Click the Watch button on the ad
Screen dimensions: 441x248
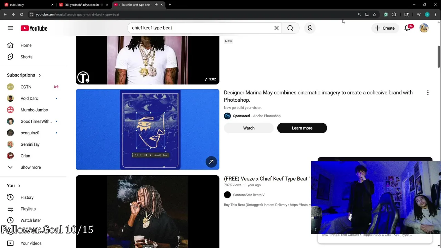pyautogui.click(x=249, y=128)
